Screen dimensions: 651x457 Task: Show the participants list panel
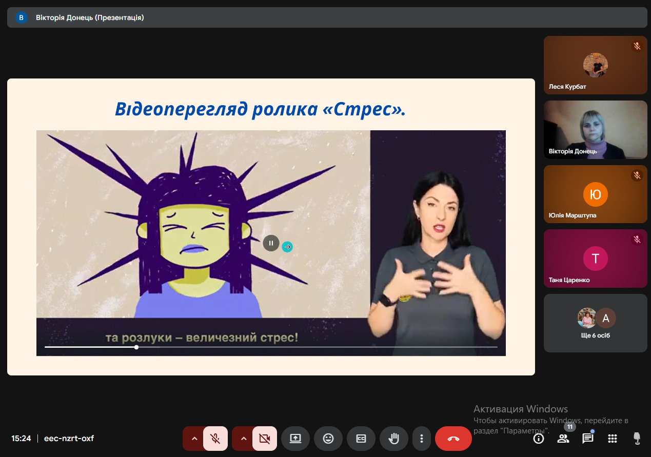point(563,439)
